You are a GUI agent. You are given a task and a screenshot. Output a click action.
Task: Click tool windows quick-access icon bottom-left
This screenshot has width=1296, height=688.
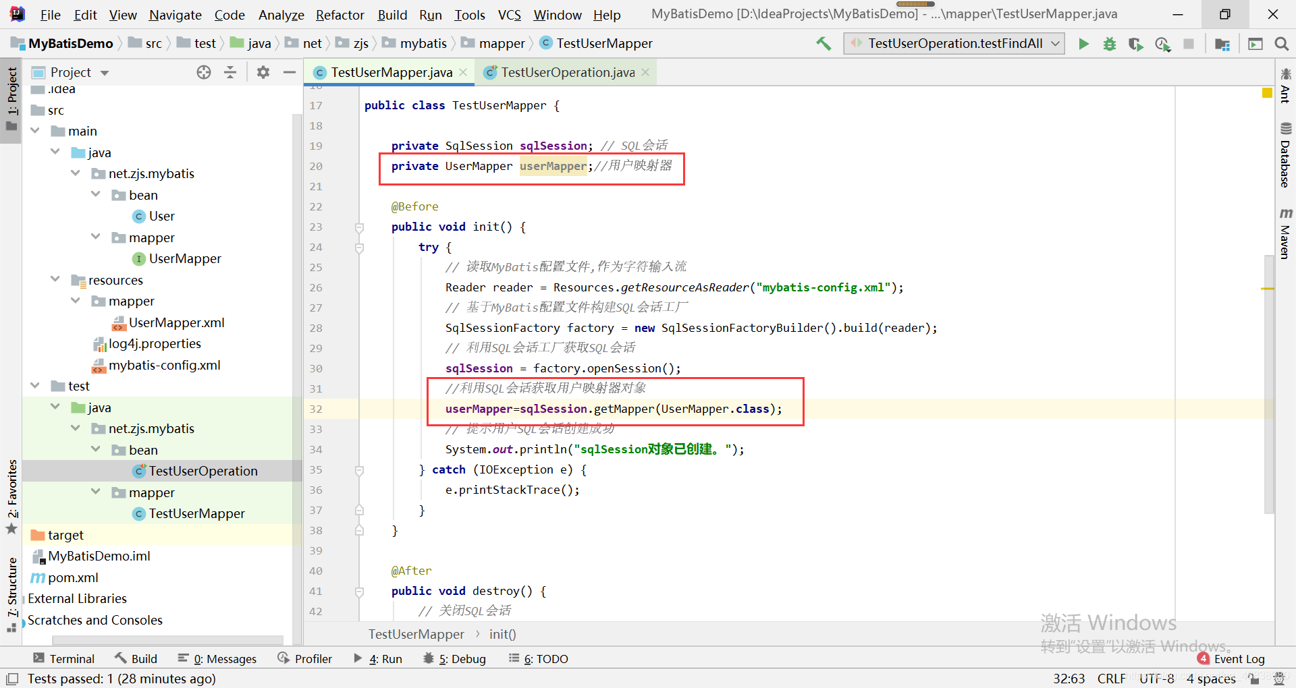(12, 679)
